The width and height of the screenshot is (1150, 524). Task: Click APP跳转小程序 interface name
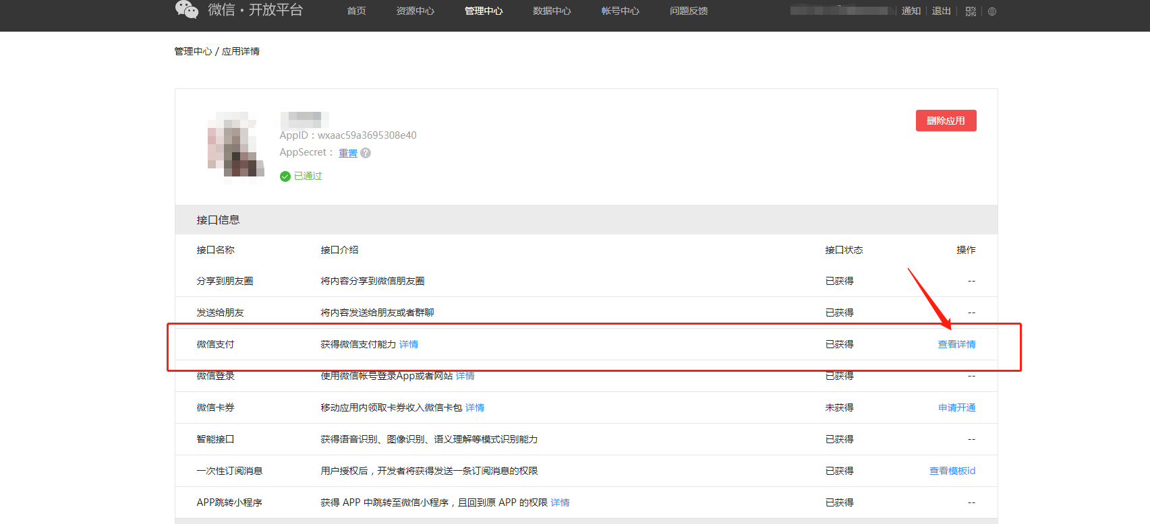229,502
